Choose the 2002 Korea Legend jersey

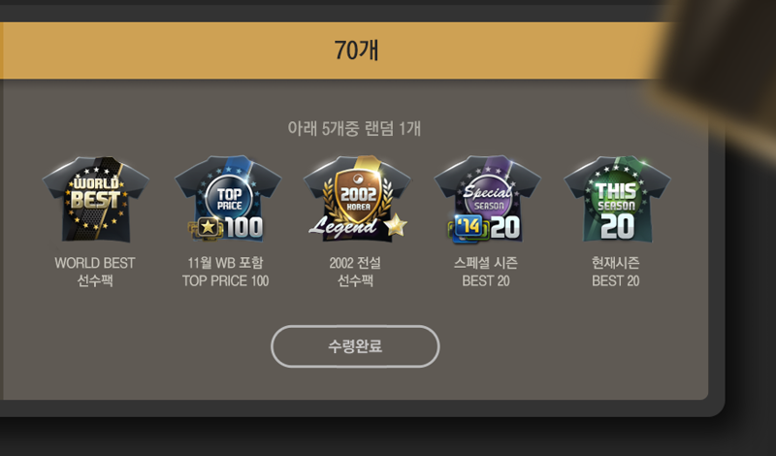coord(357,199)
